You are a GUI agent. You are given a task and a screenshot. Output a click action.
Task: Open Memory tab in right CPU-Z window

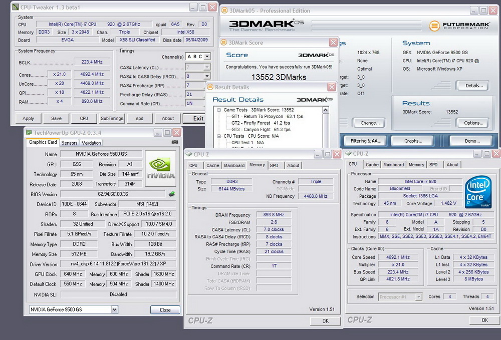click(416, 165)
